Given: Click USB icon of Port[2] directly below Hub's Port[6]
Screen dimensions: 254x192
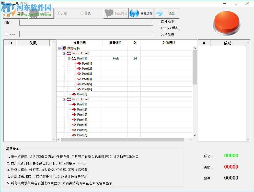Looking at the screenshot, I should (74, 94).
